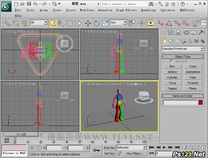Viewport: 208px width, 158px height.
Task: Click Use Pivot Point Center icon
Action: pos(132,23)
